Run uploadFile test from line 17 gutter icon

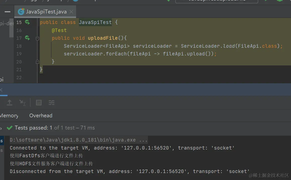27,38
